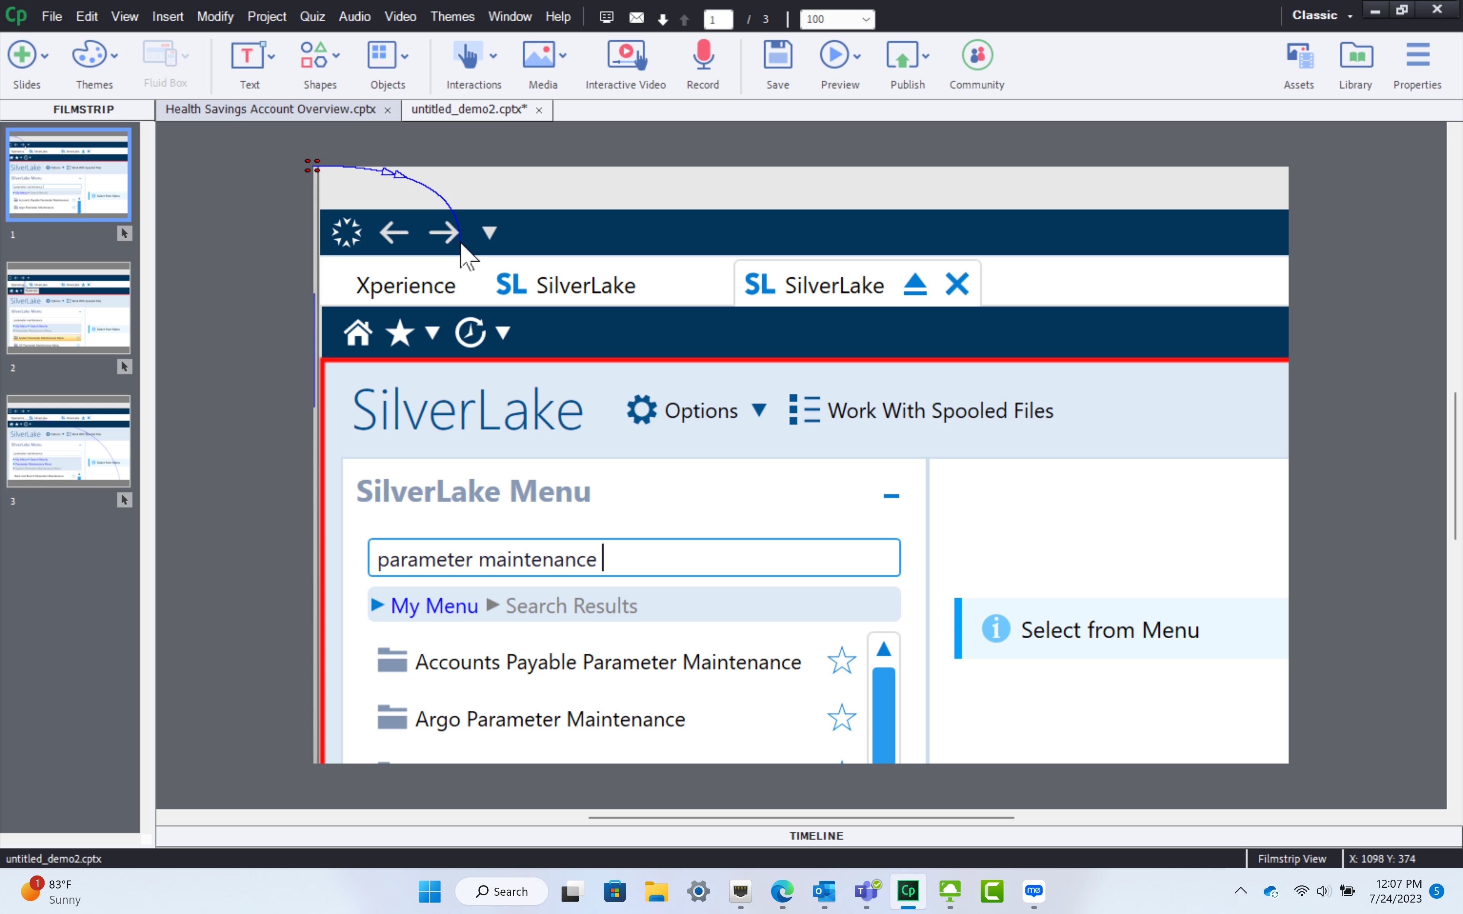The width and height of the screenshot is (1463, 914).
Task: Open the Assets panel icon
Action: point(1298,56)
